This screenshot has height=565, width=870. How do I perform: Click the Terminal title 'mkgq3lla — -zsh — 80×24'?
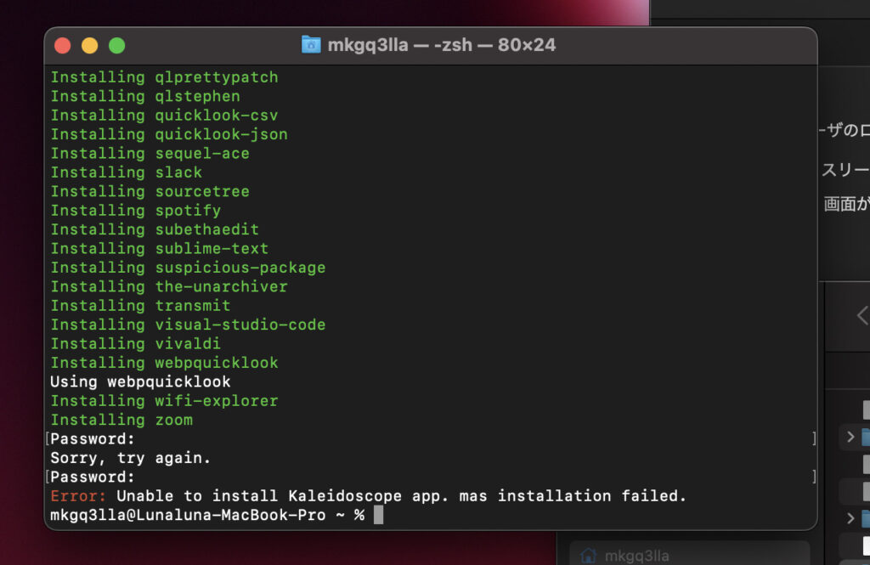point(441,45)
